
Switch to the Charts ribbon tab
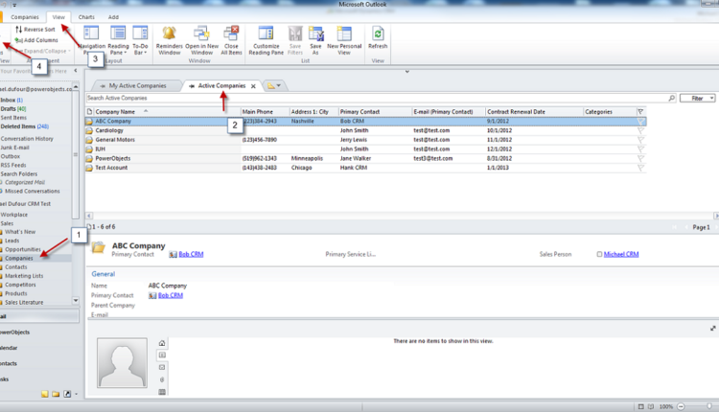coord(86,17)
